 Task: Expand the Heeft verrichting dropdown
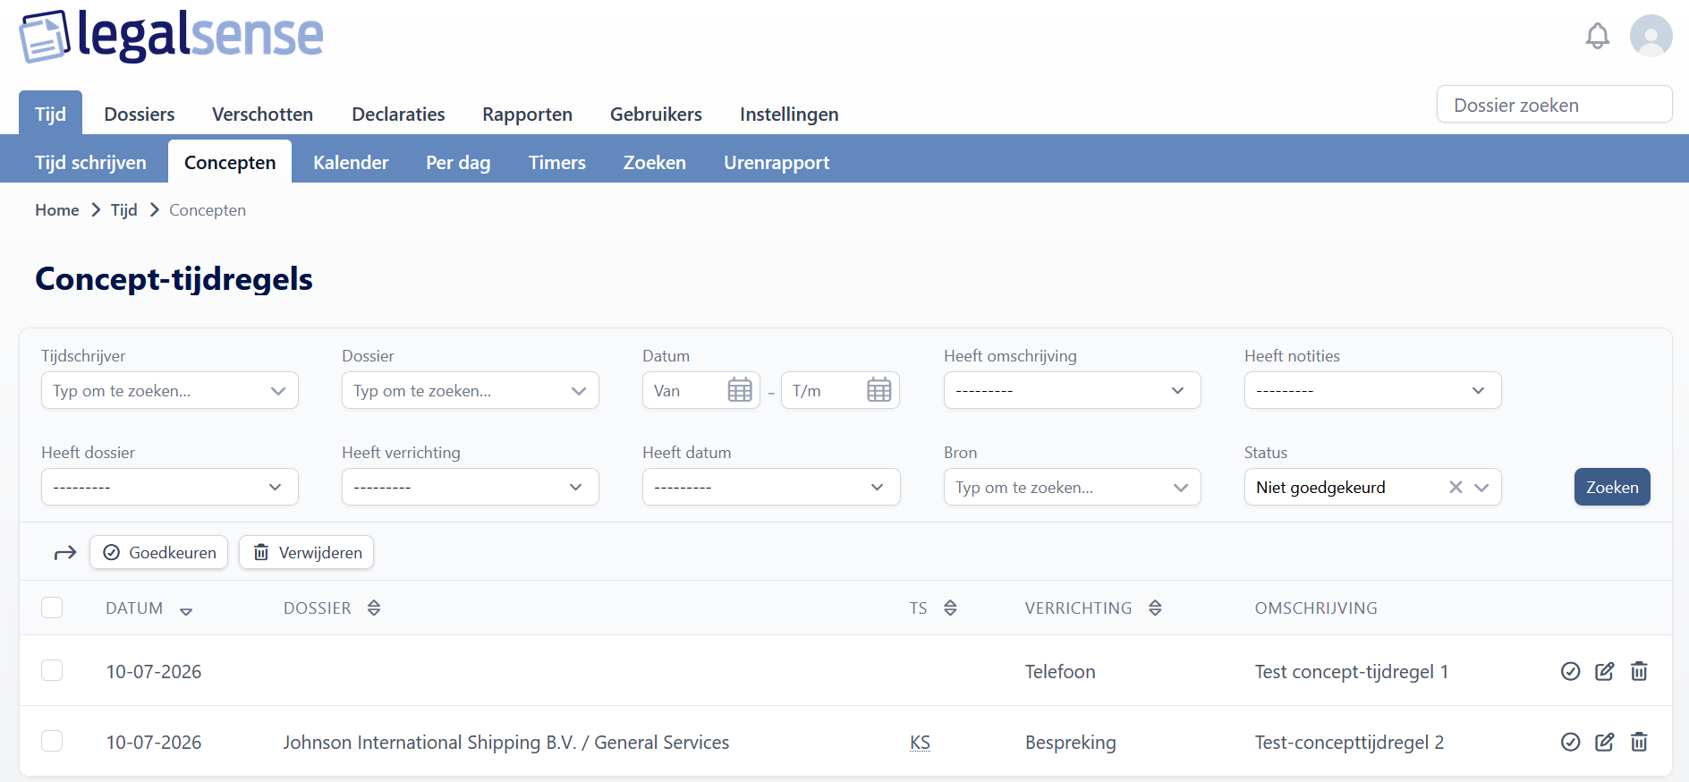pyautogui.click(x=471, y=487)
